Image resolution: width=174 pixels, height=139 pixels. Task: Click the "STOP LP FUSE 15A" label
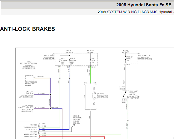coord(129,59)
